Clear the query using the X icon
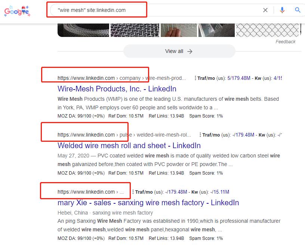 click(x=265, y=10)
